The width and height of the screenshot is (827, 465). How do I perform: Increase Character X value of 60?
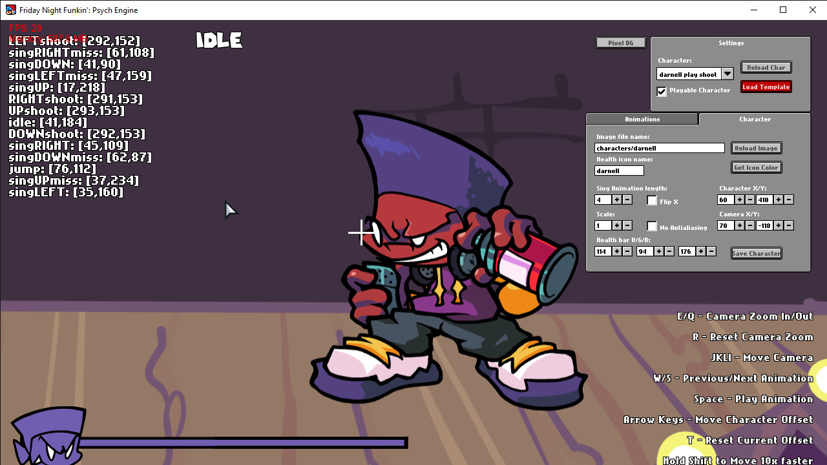[x=740, y=200]
